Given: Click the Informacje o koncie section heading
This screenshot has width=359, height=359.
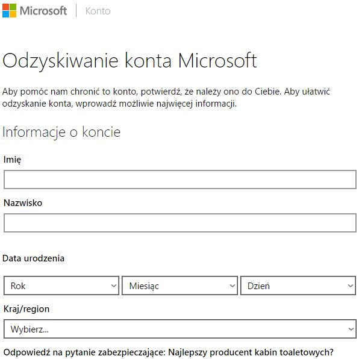Looking at the screenshot, I should (x=61, y=132).
